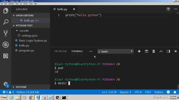Open the Manage gear menu

[6, 84]
